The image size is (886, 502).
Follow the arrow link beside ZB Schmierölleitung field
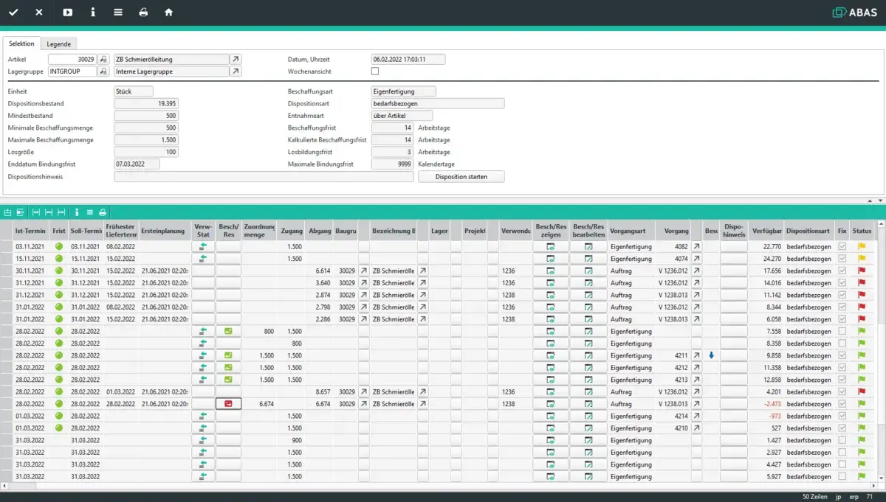tap(236, 59)
